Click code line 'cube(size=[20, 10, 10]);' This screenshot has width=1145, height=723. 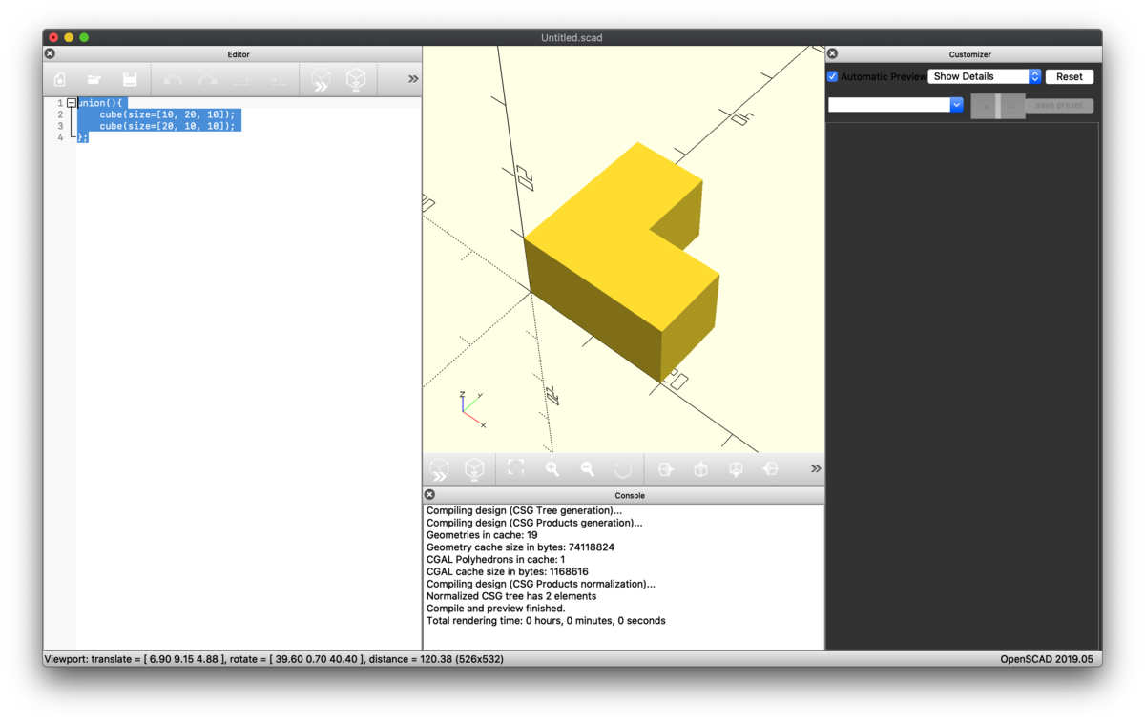tap(167, 126)
